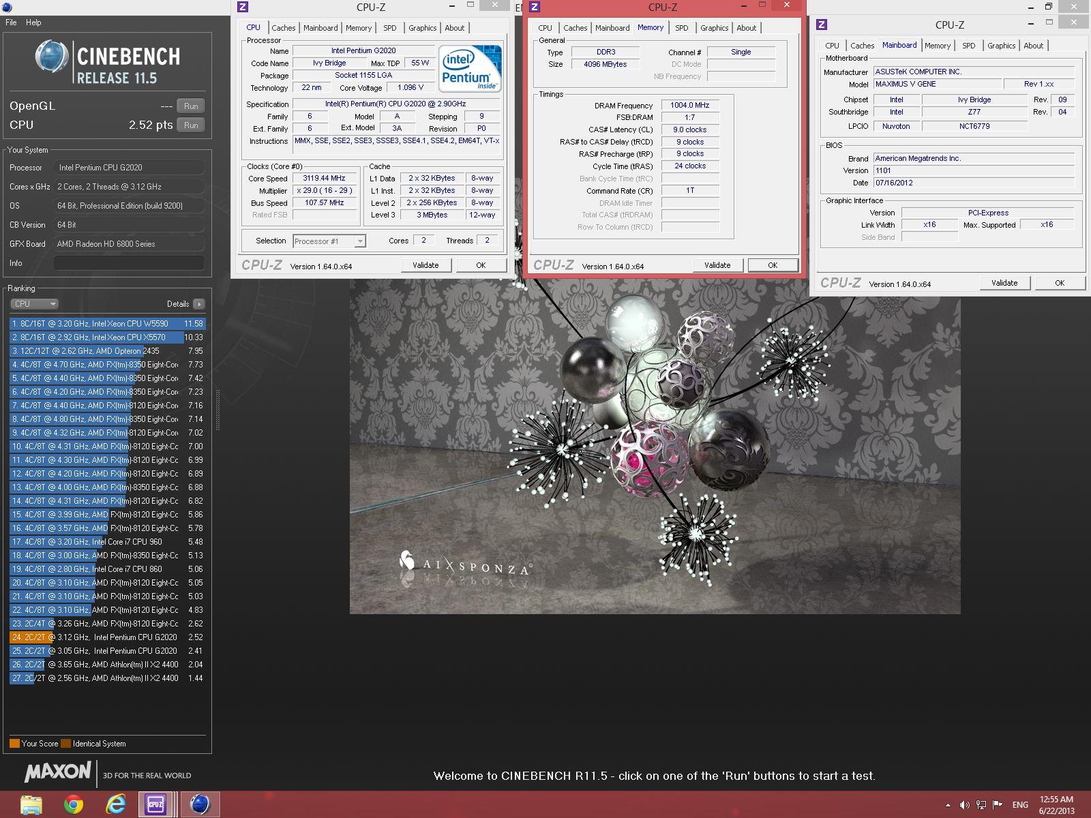Open the Mainboard tab in the first CPU-Z window

coord(320,28)
